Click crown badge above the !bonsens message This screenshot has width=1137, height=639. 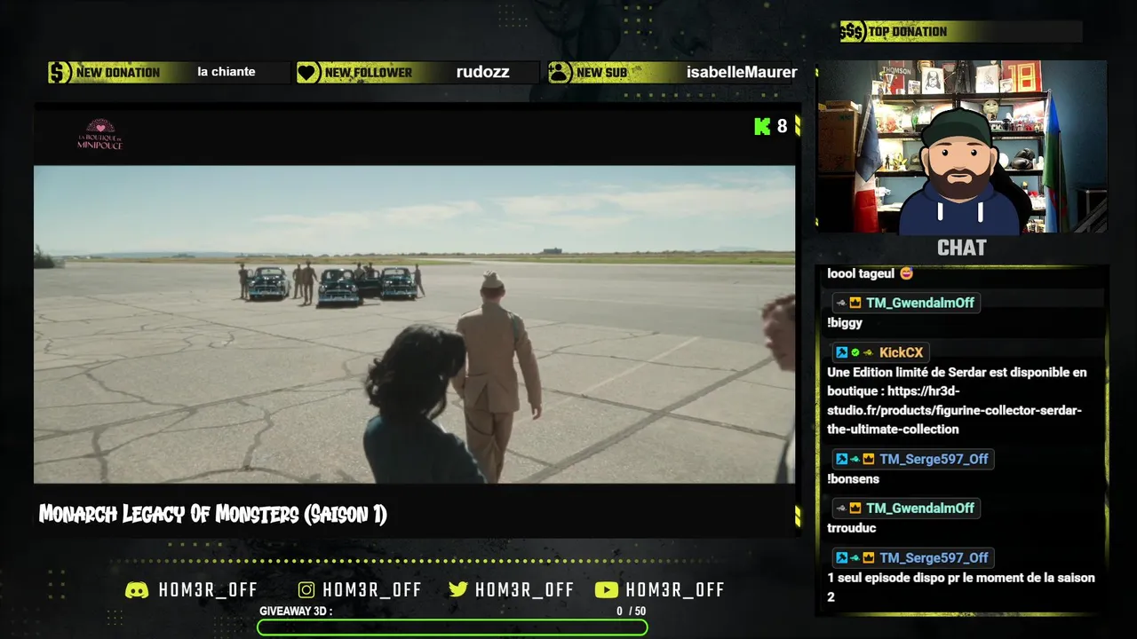pos(869,459)
